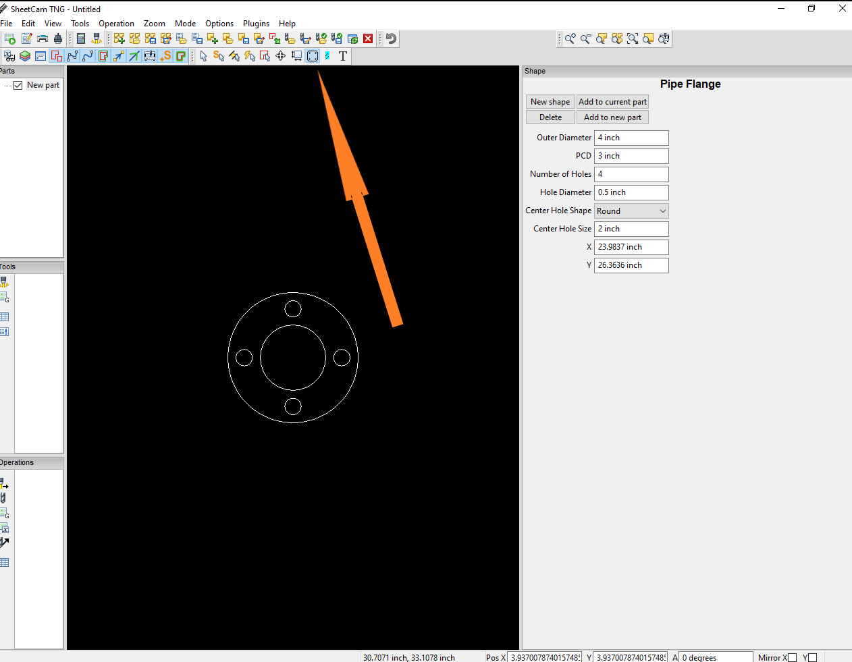Click the Zoom to all parts icon

point(617,39)
